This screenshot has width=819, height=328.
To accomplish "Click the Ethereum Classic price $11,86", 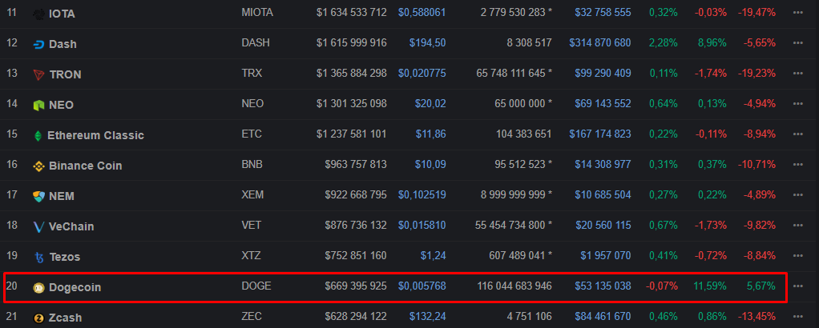I will pos(431,134).
